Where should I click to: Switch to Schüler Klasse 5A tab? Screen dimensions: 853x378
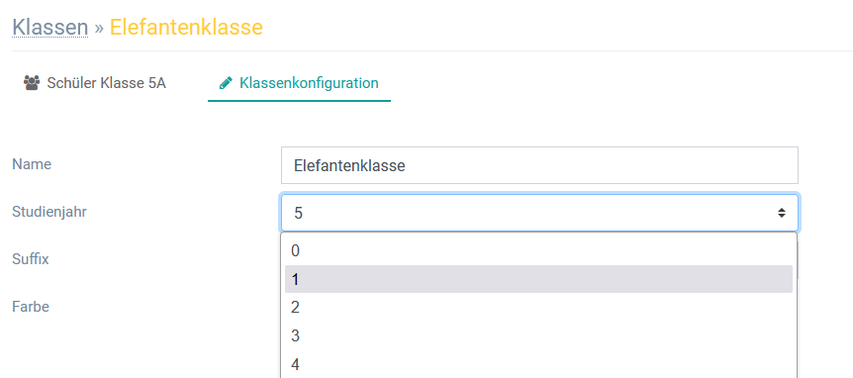[x=95, y=83]
